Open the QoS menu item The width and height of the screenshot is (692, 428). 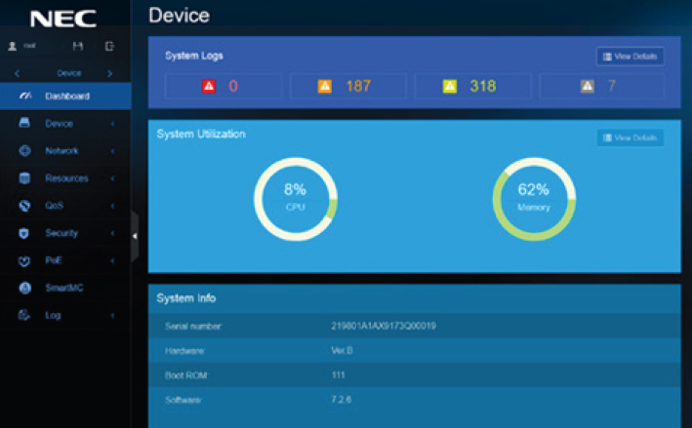[65, 206]
